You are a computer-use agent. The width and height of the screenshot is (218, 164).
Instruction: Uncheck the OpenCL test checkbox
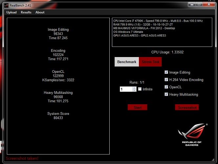pyautogui.click(x=166, y=87)
